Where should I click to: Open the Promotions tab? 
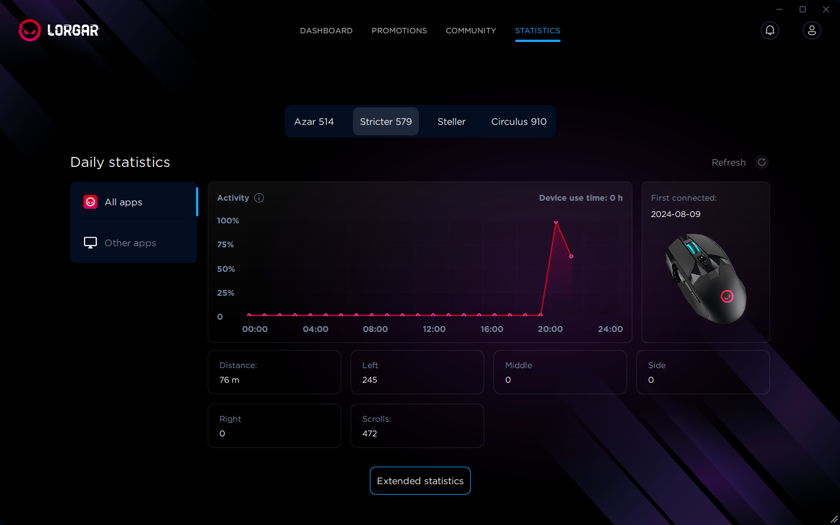coord(399,30)
